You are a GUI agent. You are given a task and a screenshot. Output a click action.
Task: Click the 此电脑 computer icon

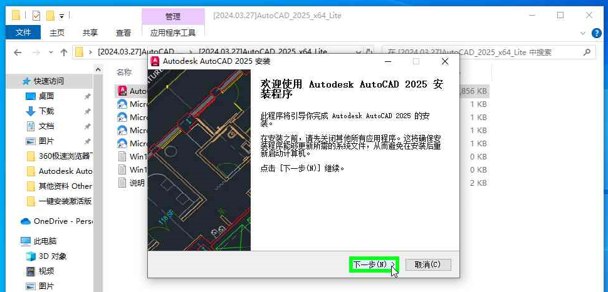[x=26, y=241]
